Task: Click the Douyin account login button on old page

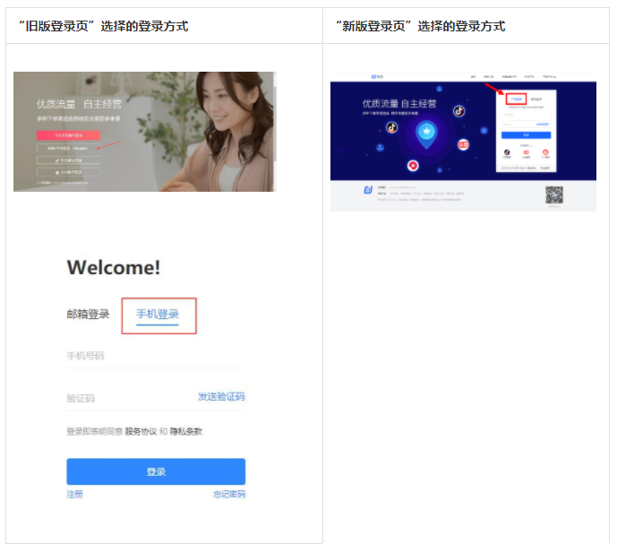Action: [x=68, y=160]
